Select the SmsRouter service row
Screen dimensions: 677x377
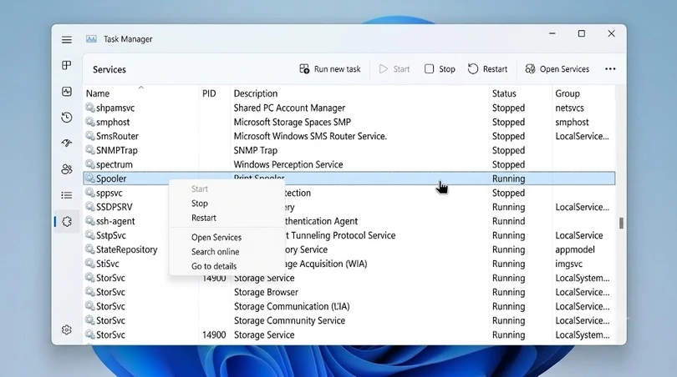[x=349, y=136]
